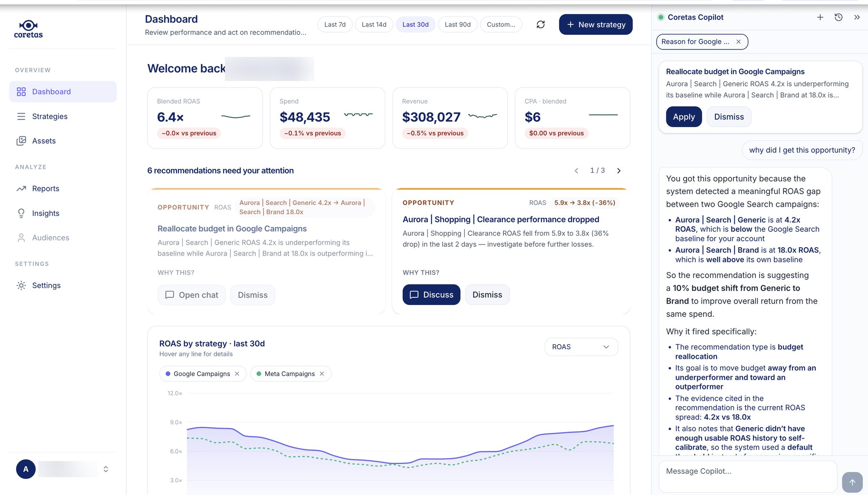This screenshot has height=495, width=868.
Task: Open the Spend $48,435 metric card
Action: tap(327, 118)
